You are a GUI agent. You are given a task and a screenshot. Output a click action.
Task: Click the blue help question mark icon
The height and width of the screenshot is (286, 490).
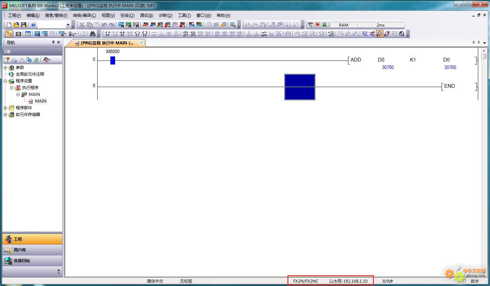(33, 25)
